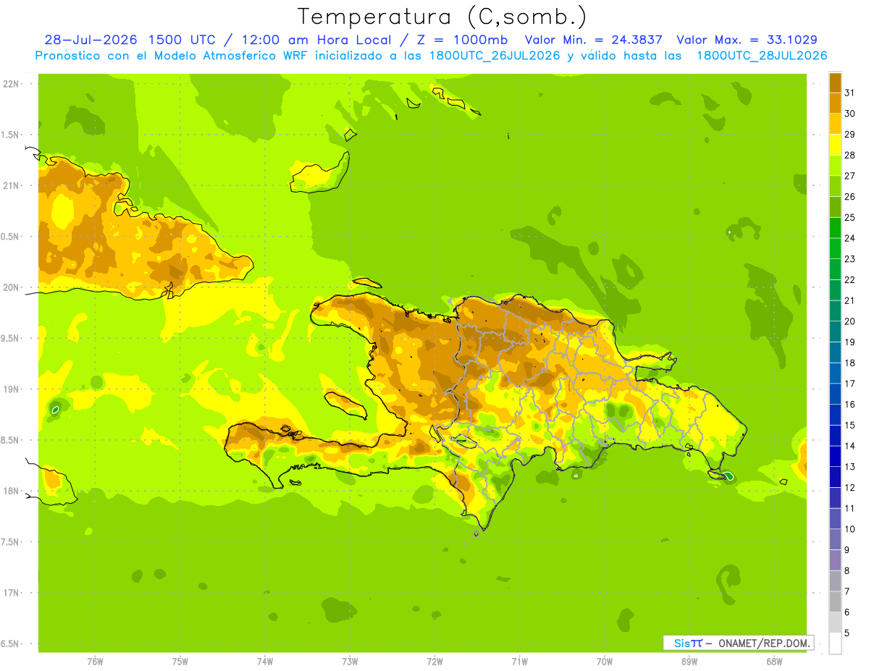This screenshot has width=869, height=671.
Task: Click the purple legend swatch between 9 and 10
Action: tap(835, 539)
